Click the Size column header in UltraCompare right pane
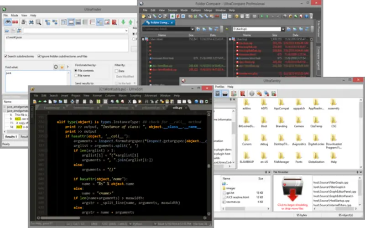Image resolution: width=365 pixels, height=228 pixels. (x=275, y=35)
